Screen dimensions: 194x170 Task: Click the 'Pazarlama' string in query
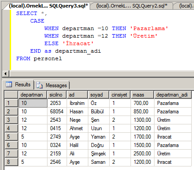click(x=149, y=28)
